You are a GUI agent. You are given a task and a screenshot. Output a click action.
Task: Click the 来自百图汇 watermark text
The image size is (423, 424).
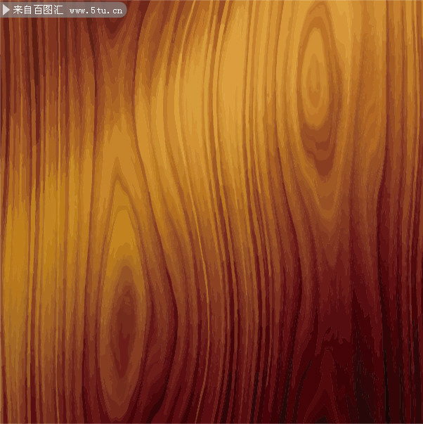(38, 10)
